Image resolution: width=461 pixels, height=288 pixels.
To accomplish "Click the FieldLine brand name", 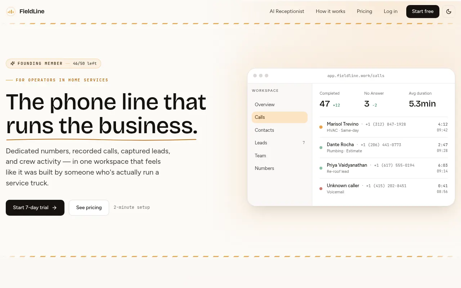I will pyautogui.click(x=32, y=12).
